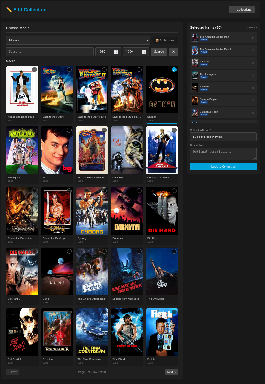Remove The Avengers from selected items

pyautogui.click(x=253, y=75)
